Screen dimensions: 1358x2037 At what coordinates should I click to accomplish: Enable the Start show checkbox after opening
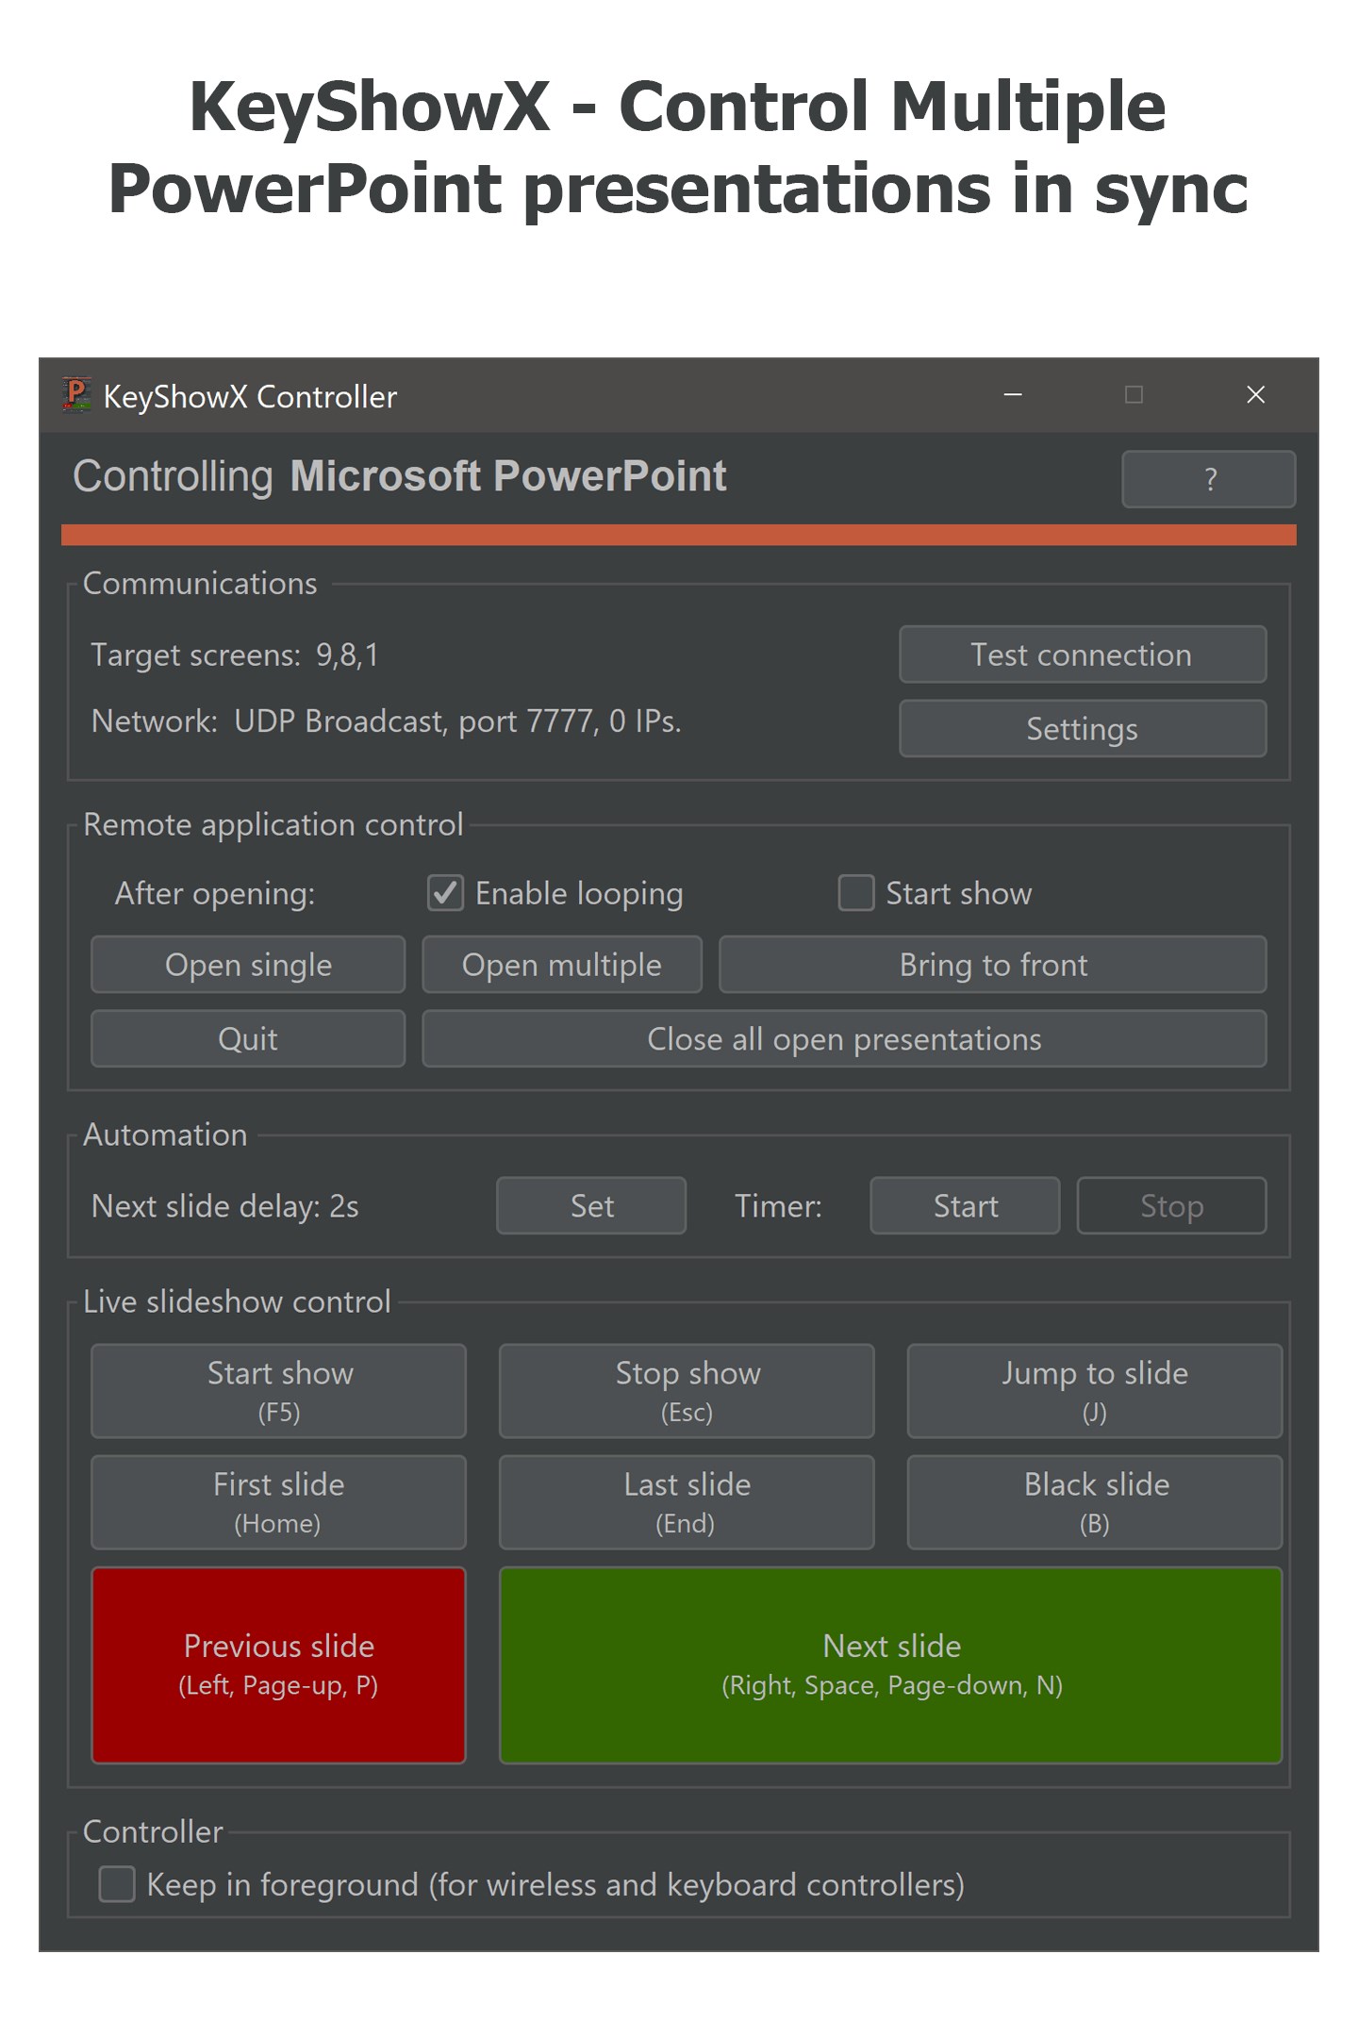856,893
